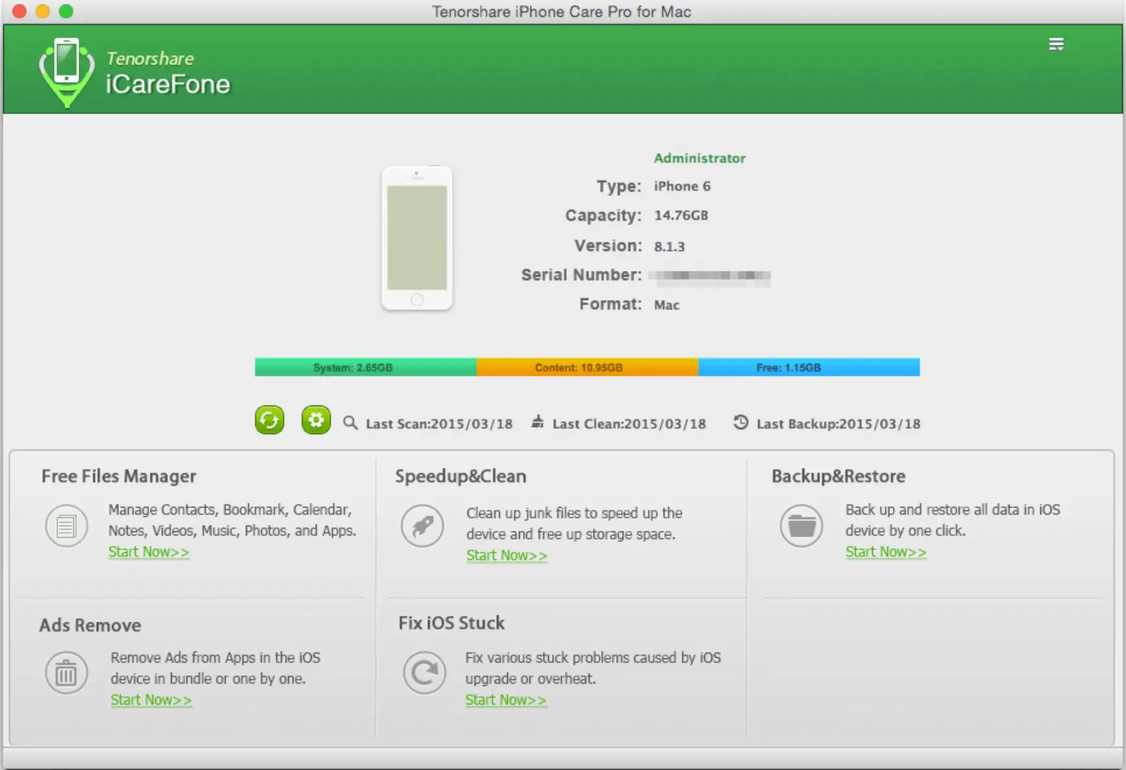Click the Speedup&Clean heading

tap(461, 476)
